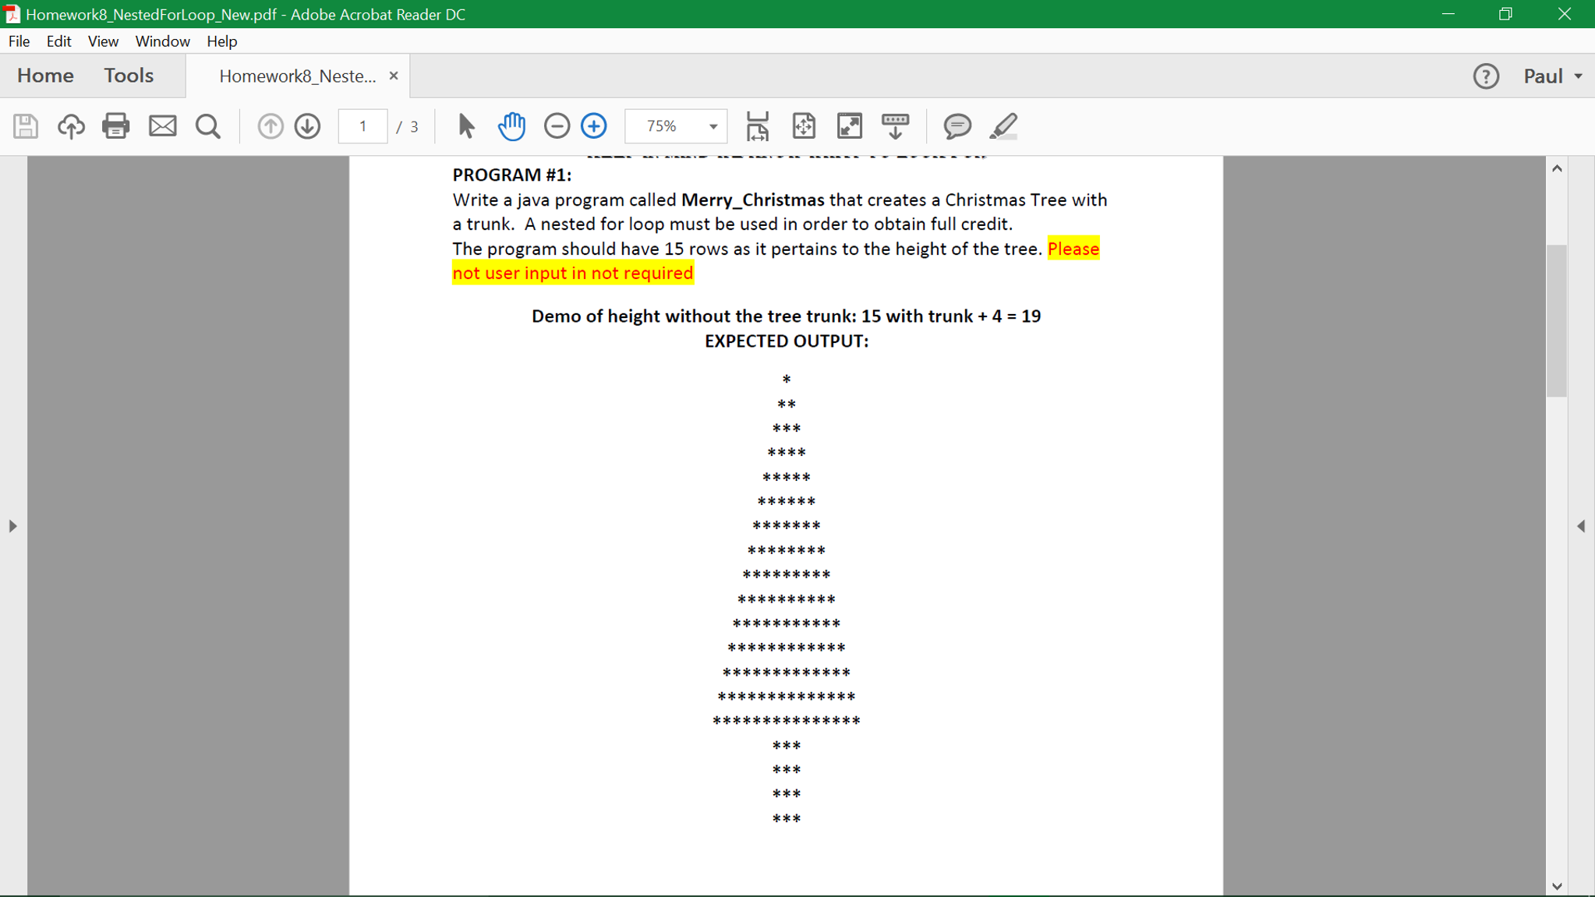This screenshot has height=897, width=1595.
Task: Activate the Hand pan tool
Action: click(511, 126)
